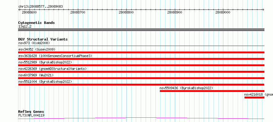Click the 28088800 ruler position label
Image resolution: width=273 pixels, height=122 pixels.
tap(126, 12)
